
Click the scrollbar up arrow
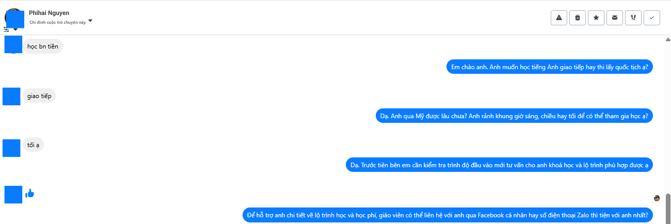click(x=668, y=39)
